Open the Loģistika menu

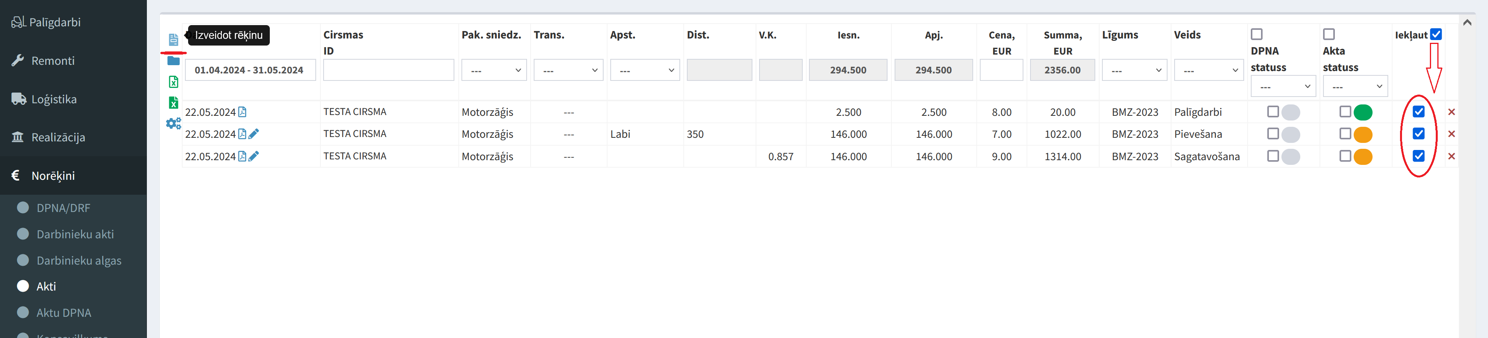point(54,99)
